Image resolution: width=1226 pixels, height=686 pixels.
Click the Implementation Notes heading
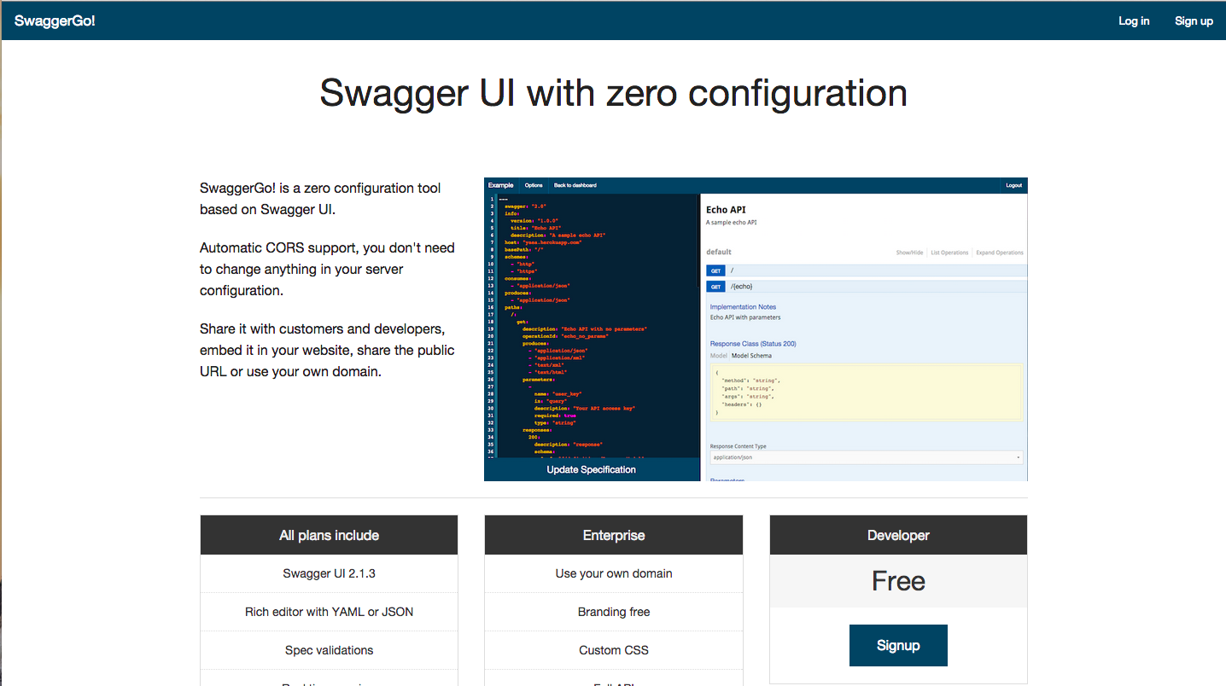[x=741, y=306]
